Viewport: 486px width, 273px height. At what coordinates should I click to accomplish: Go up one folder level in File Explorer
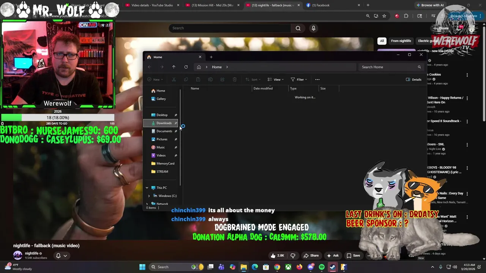tap(174, 67)
